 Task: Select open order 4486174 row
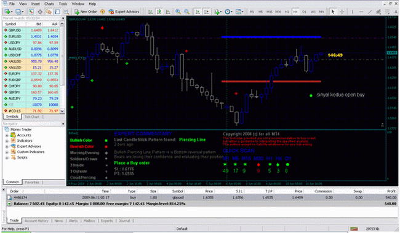pos(202,197)
